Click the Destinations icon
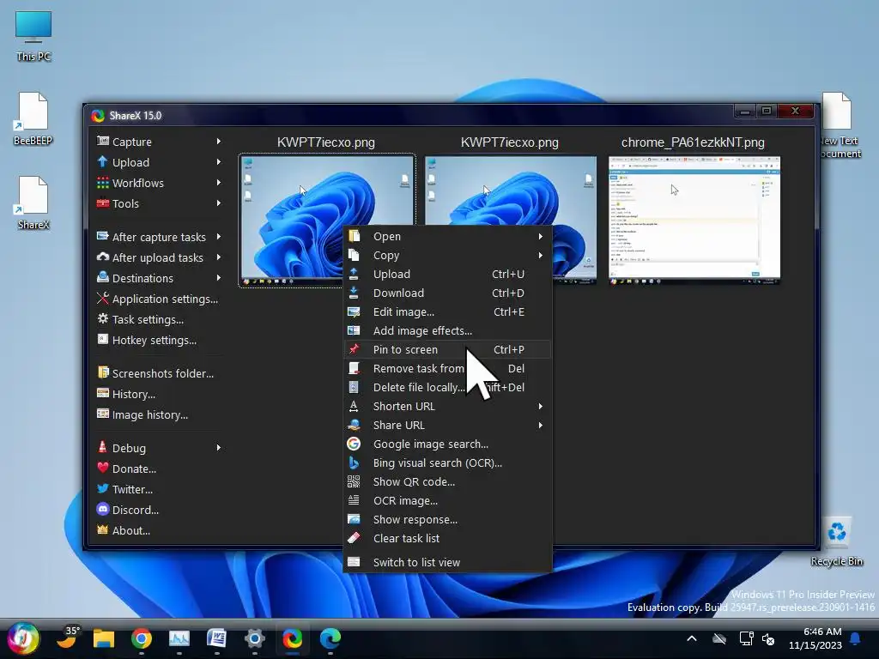This screenshot has height=659, width=879. [x=103, y=278]
